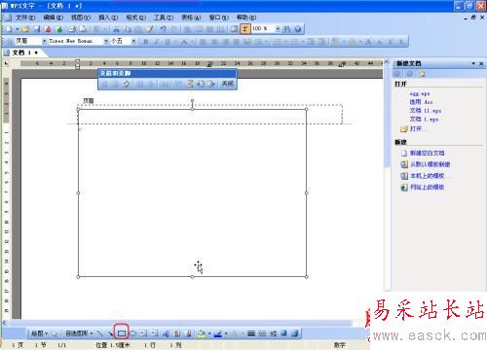Open the 新建文档 task pane dropdown arrow
The height and width of the screenshot is (350, 487).
(x=473, y=63)
